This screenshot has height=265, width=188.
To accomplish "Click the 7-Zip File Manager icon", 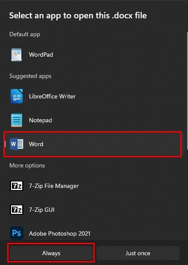I will (x=16, y=186).
